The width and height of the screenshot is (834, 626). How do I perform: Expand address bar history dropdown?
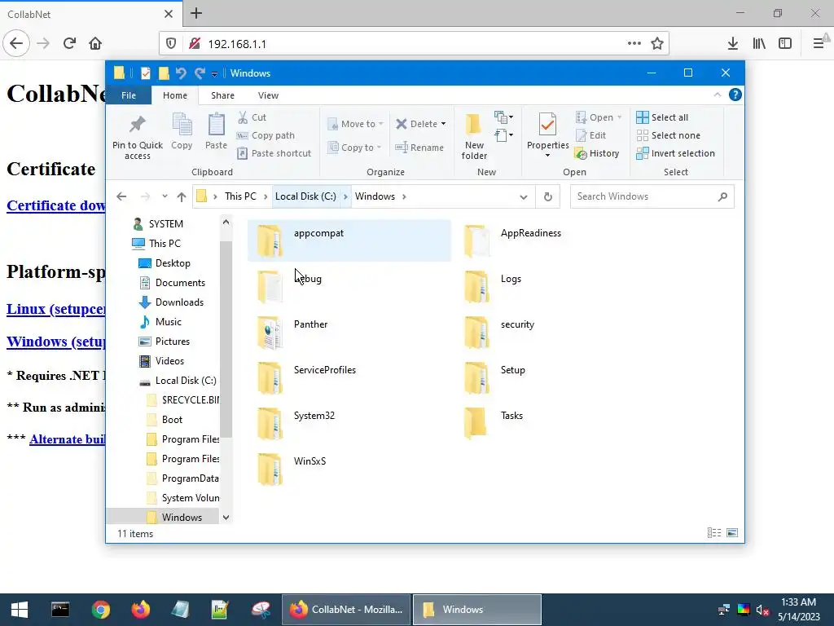pyautogui.click(x=524, y=197)
